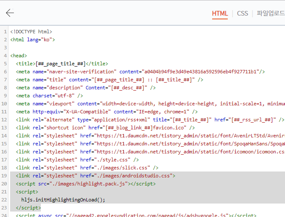The width and height of the screenshot is (285, 217).
Task: Click line number 19 in the gutter
Action: click(x=4, y=176)
